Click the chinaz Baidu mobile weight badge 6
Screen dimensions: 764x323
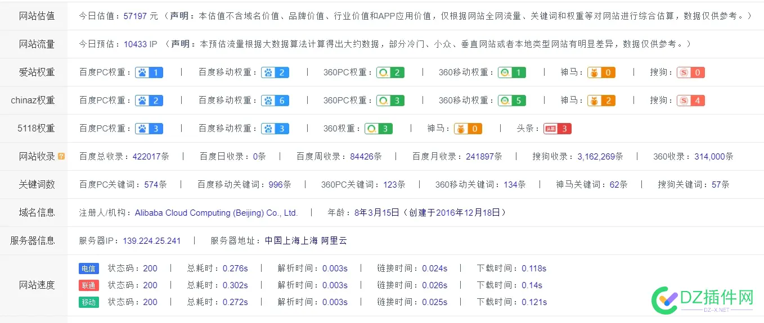(x=275, y=101)
